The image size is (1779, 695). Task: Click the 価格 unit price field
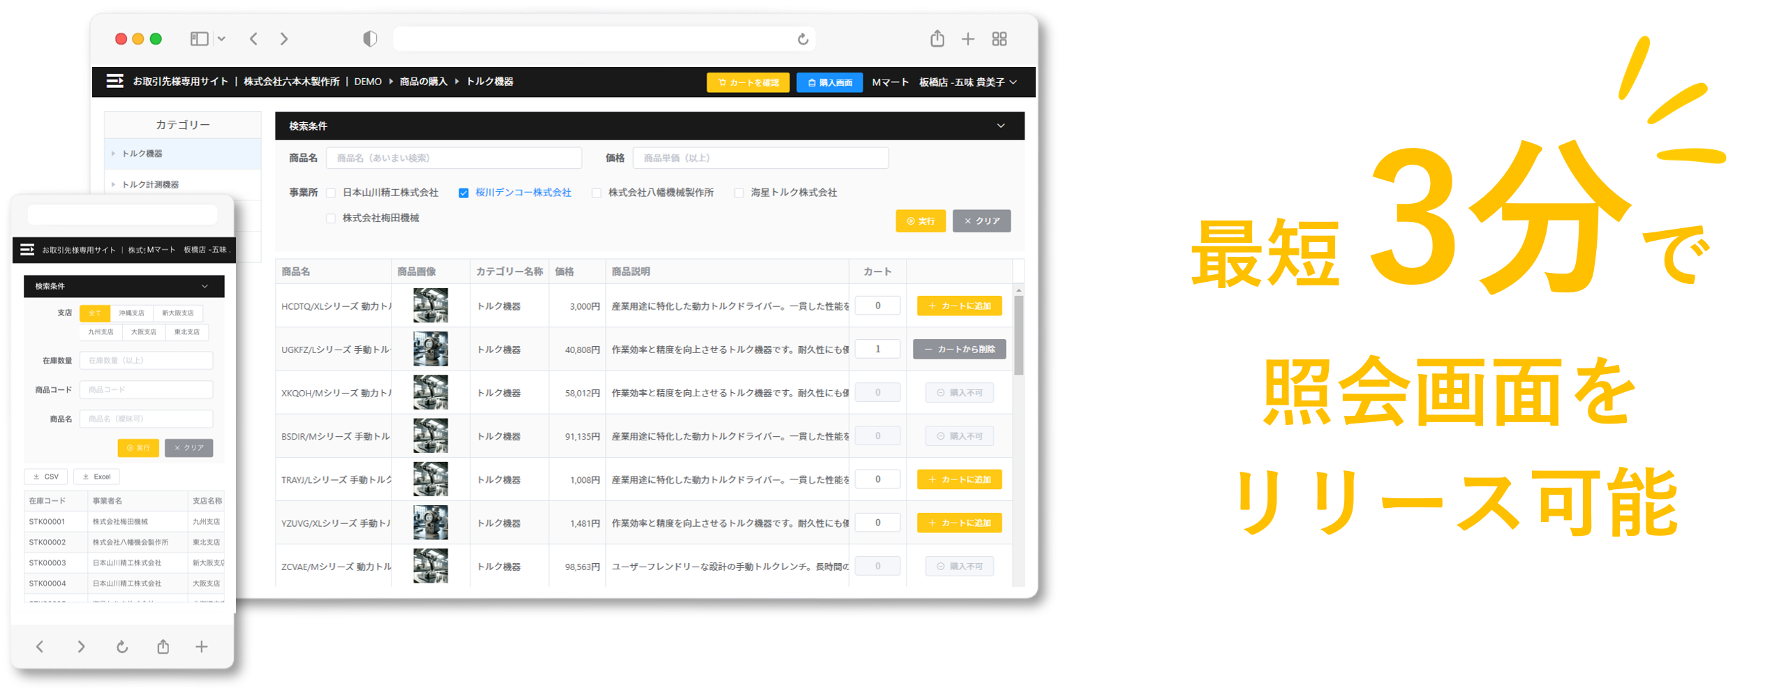click(760, 158)
